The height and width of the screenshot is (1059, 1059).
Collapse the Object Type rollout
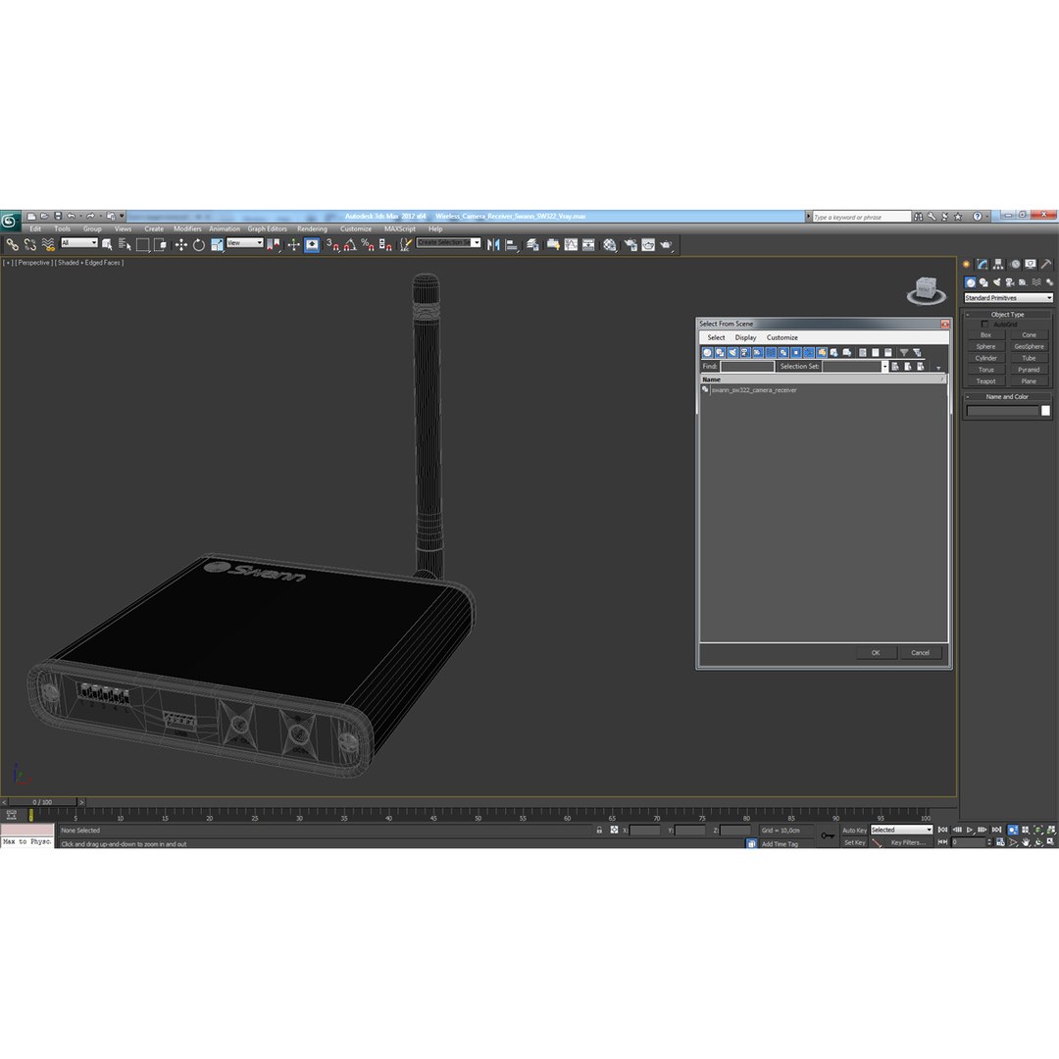[1007, 315]
